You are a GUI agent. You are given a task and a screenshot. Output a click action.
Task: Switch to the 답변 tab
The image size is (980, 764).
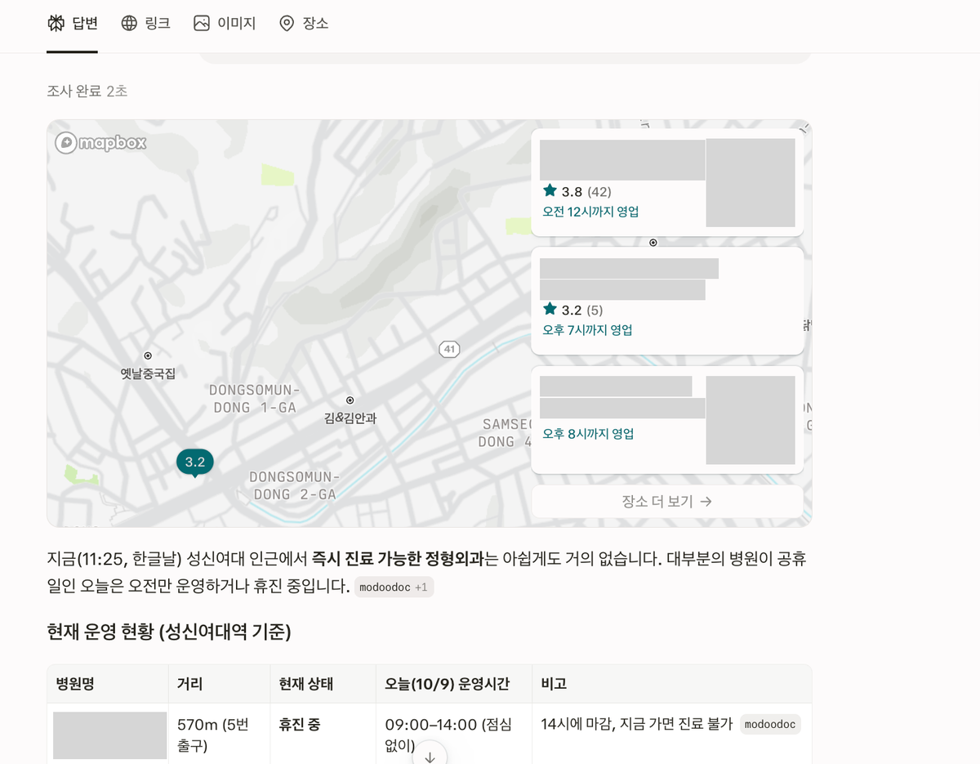(x=72, y=23)
